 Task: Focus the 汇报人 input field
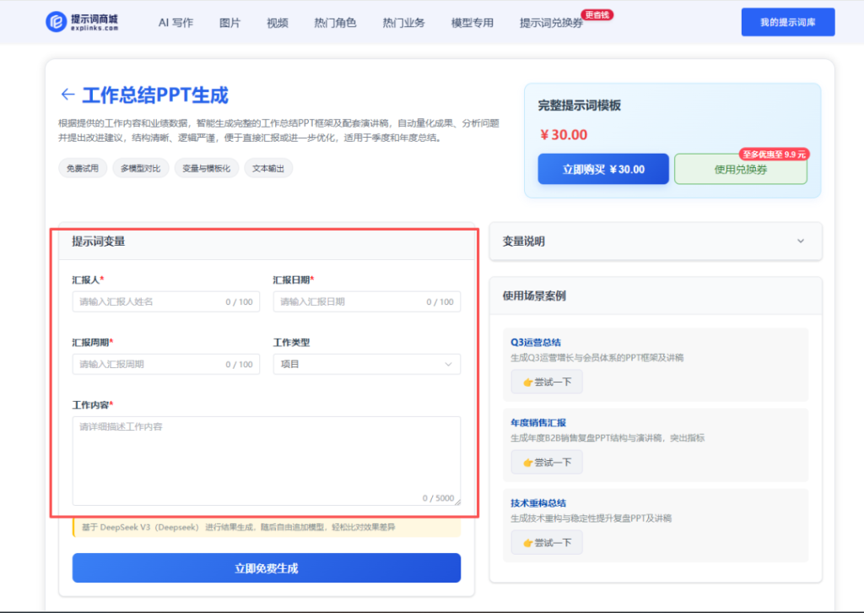pos(150,301)
